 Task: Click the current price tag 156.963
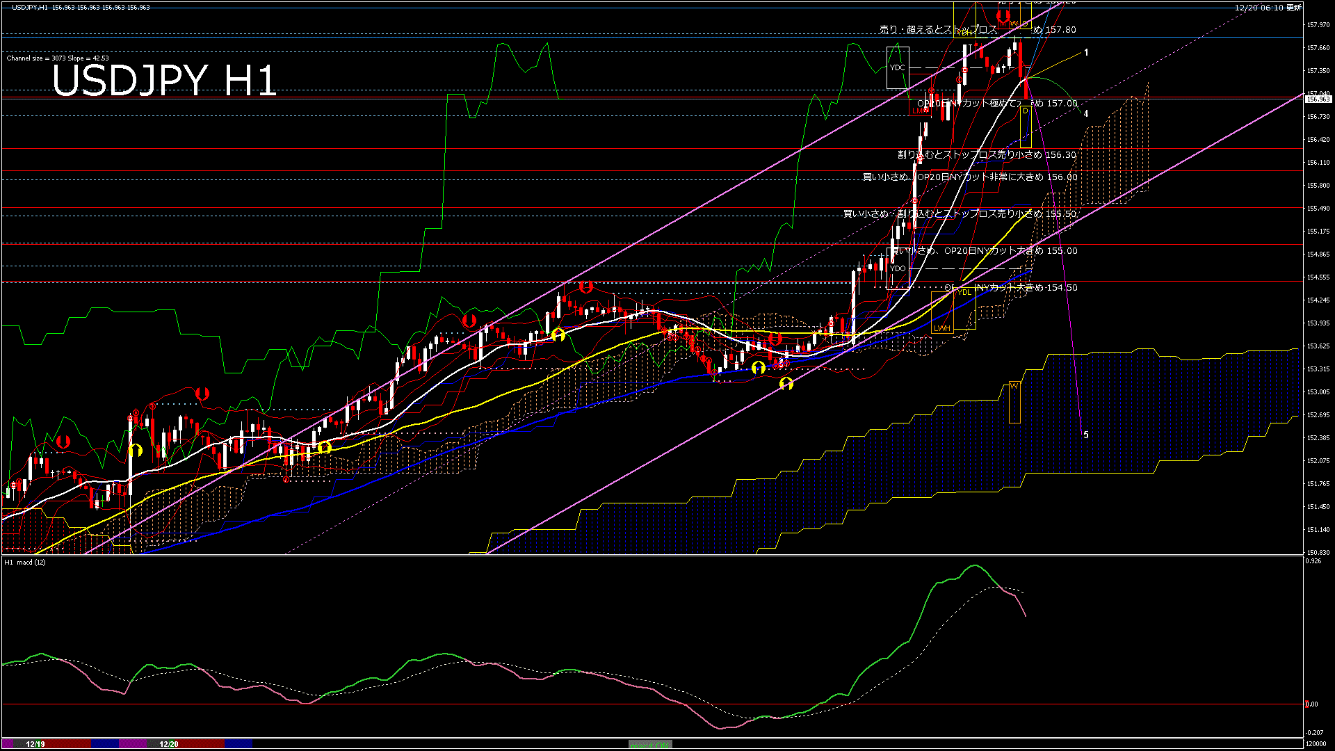(1318, 99)
